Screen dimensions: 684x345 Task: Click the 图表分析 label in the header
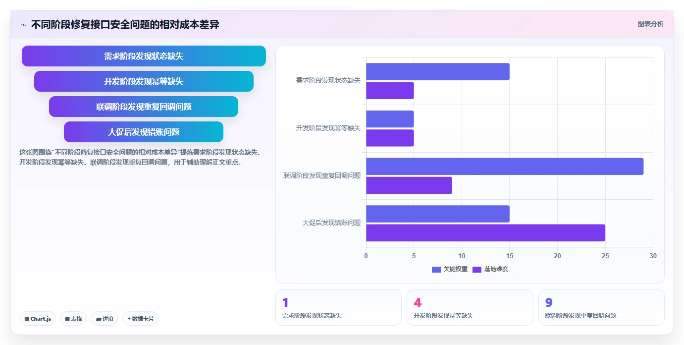point(650,24)
